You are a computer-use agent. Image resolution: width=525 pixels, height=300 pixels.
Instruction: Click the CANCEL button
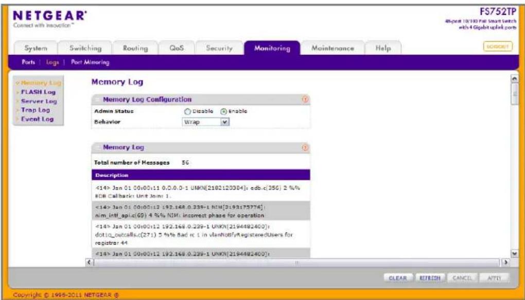tap(462, 278)
